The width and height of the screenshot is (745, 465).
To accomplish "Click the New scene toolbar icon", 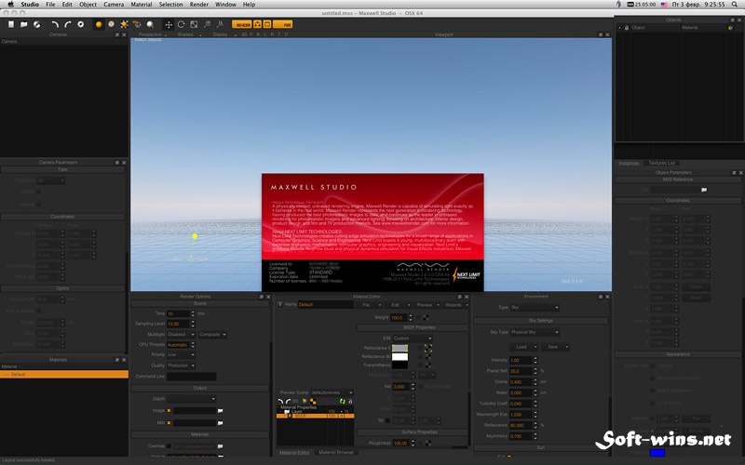I will [11, 24].
